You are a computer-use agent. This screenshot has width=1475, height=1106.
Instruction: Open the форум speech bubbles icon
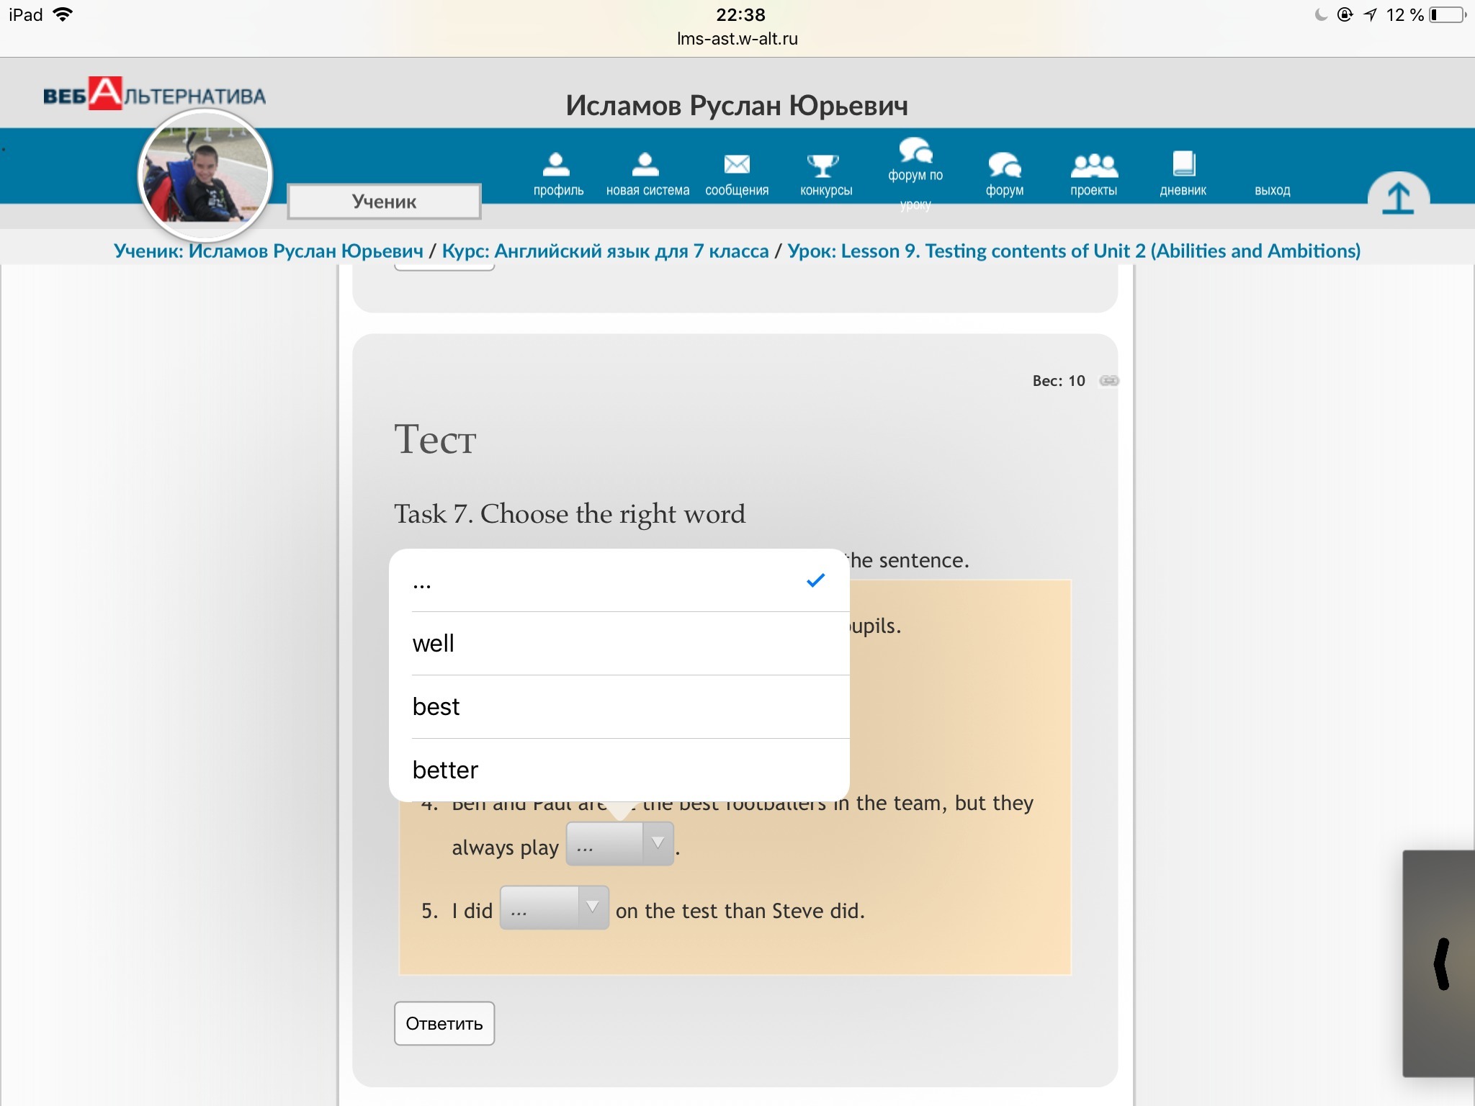[1004, 165]
